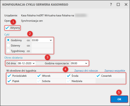Click Zaznacz dni robocze link
Viewport: 130px width, 106px height.
(86, 71)
